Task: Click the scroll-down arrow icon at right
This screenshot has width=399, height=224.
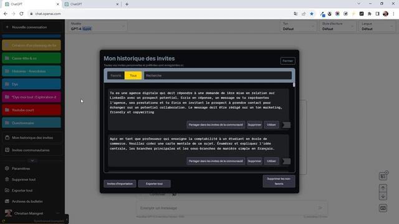Action: click(383, 197)
